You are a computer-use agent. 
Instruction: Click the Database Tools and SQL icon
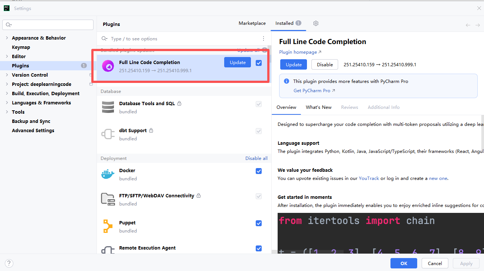point(108,107)
